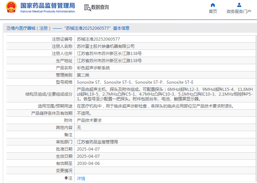This screenshot has width=257, height=183.
Task: Click the 管理类别 label
Action: 64,75
